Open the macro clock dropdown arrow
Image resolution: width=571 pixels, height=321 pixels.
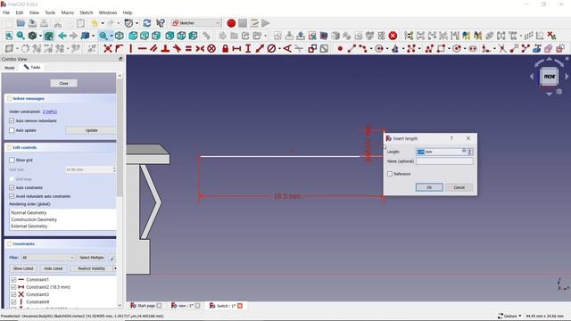click(137, 23)
